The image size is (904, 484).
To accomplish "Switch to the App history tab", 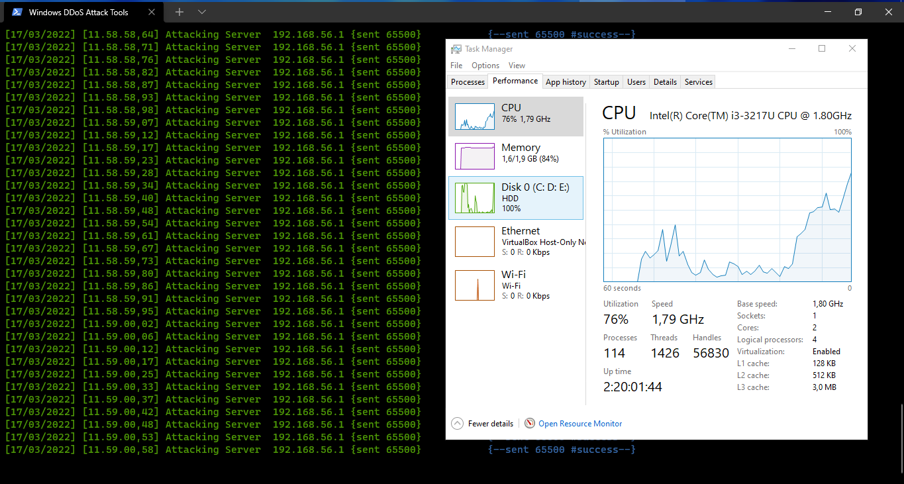I will click(x=566, y=81).
